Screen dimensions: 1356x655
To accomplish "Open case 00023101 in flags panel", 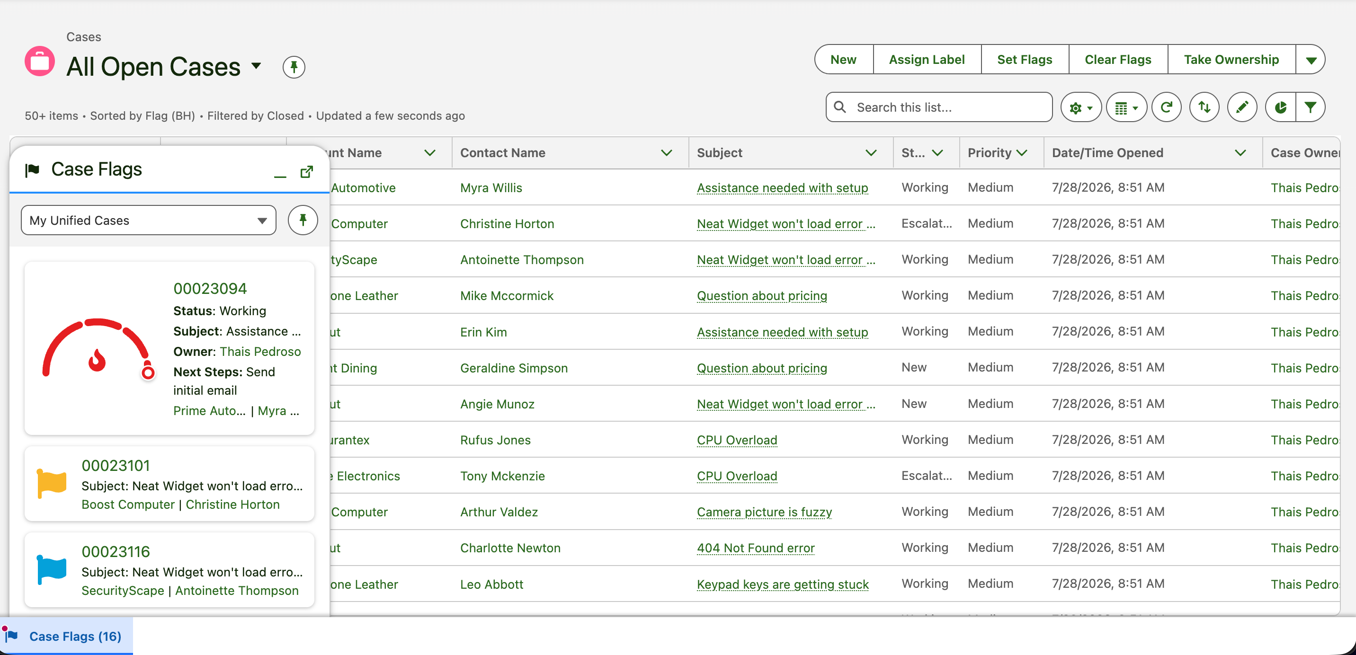I will coord(116,466).
